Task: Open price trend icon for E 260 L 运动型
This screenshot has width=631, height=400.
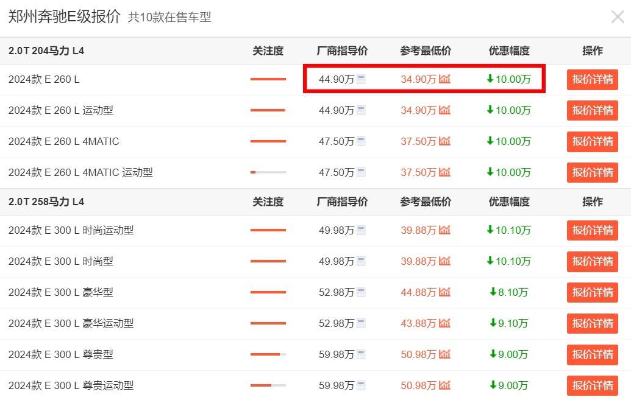Action: coord(444,110)
